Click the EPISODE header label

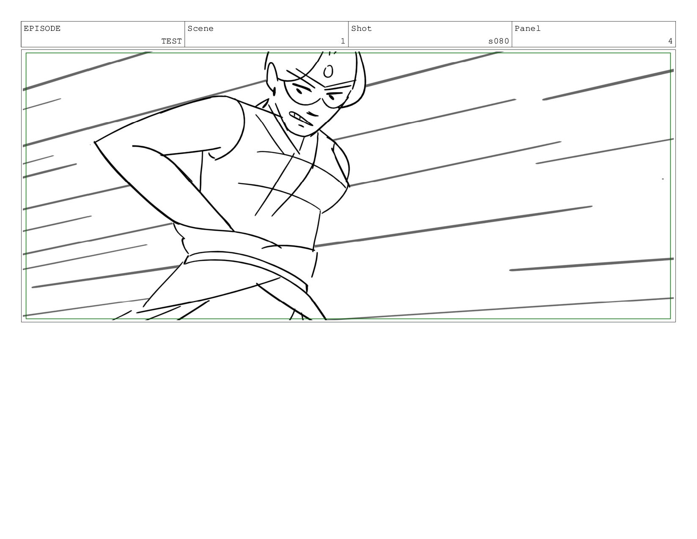tap(42, 29)
